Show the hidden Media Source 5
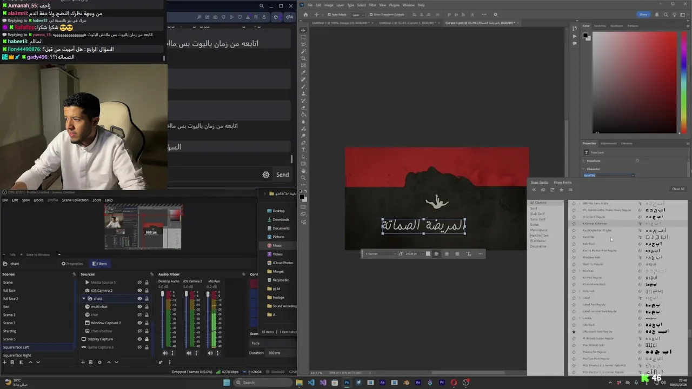The width and height of the screenshot is (692, 389). (x=140, y=282)
